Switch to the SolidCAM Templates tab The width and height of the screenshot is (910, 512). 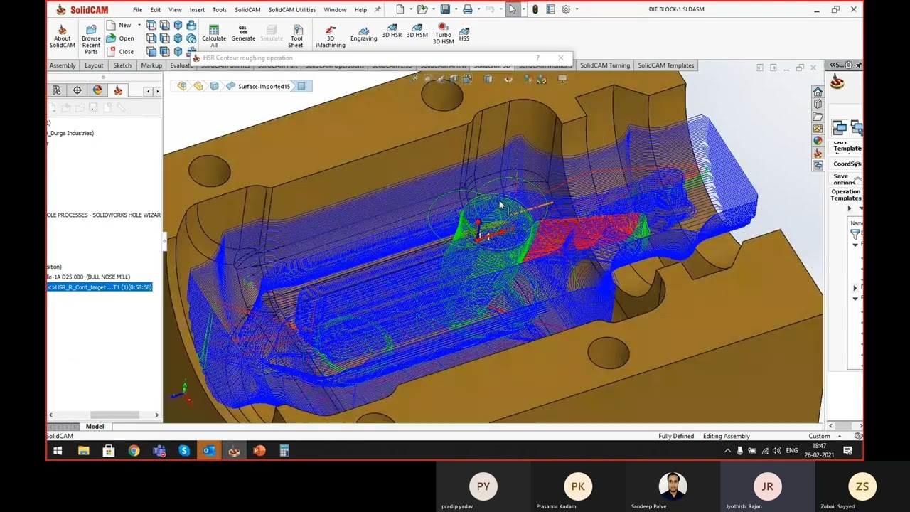(666, 65)
